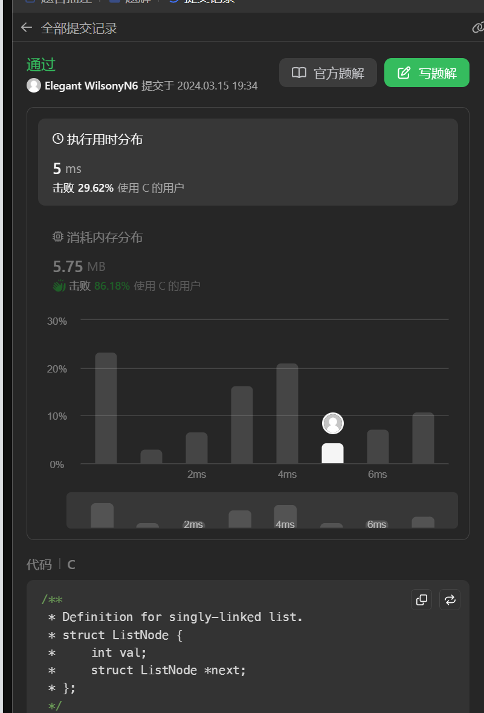The width and height of the screenshot is (484, 713).
Task: Click the mini chart range selector below the histogram
Action: pos(262,510)
